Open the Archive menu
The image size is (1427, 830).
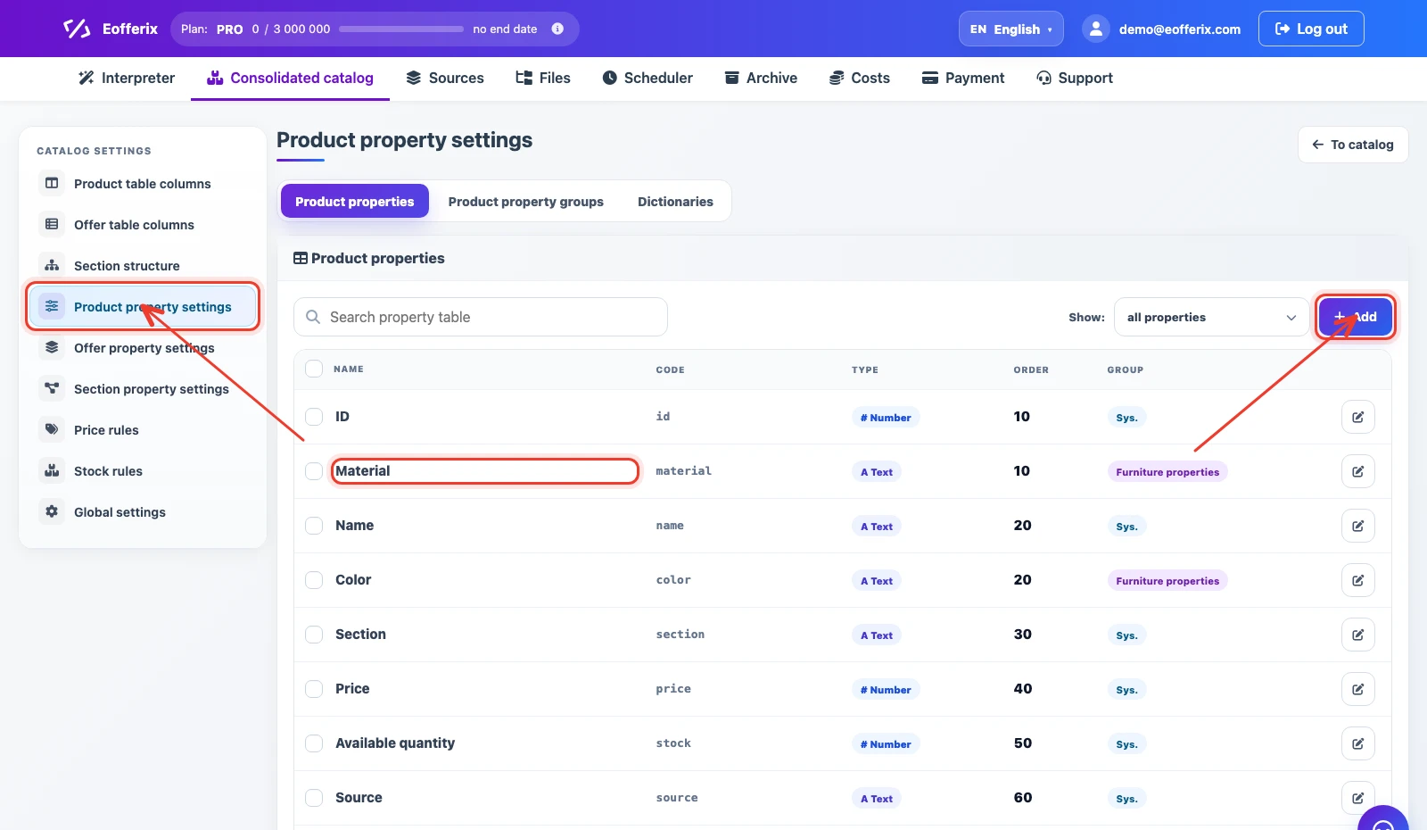(761, 78)
